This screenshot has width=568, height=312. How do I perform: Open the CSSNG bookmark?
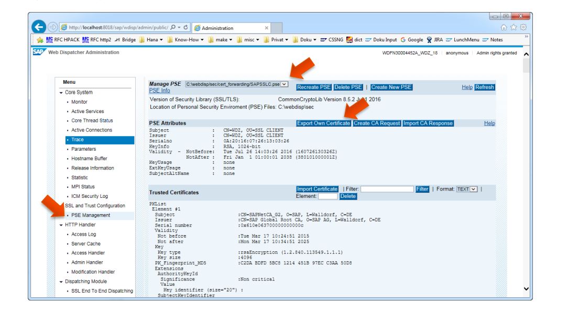(332, 40)
